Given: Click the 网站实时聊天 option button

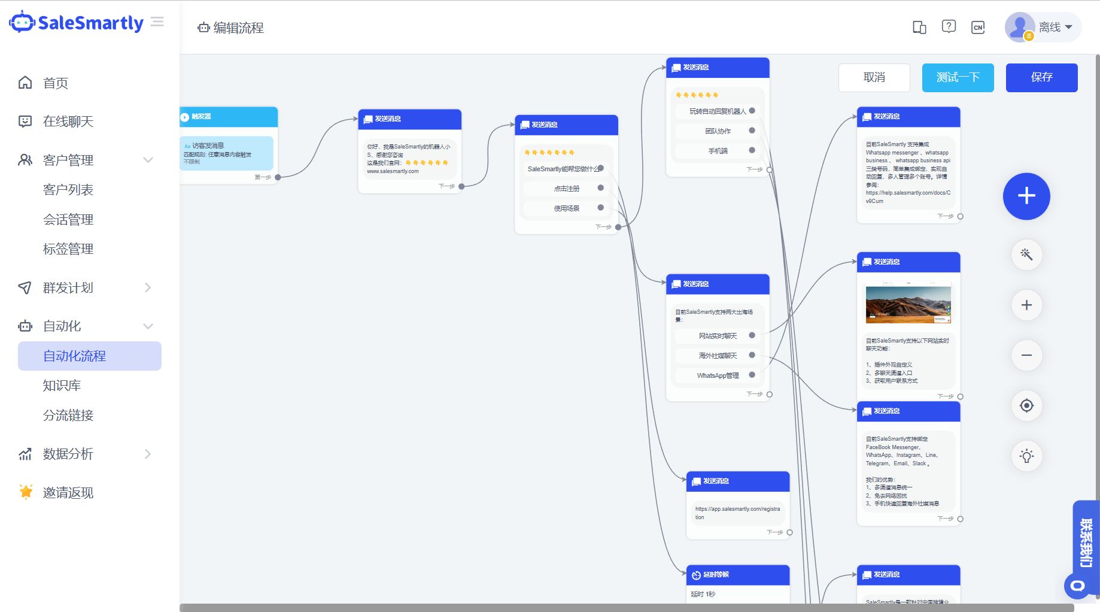Looking at the screenshot, I should tap(718, 336).
